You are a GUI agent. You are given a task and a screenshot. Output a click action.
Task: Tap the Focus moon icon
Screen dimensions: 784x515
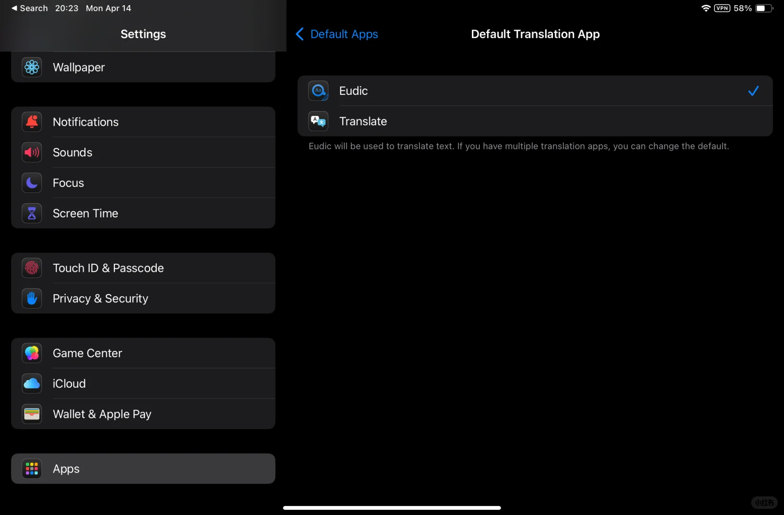click(32, 183)
